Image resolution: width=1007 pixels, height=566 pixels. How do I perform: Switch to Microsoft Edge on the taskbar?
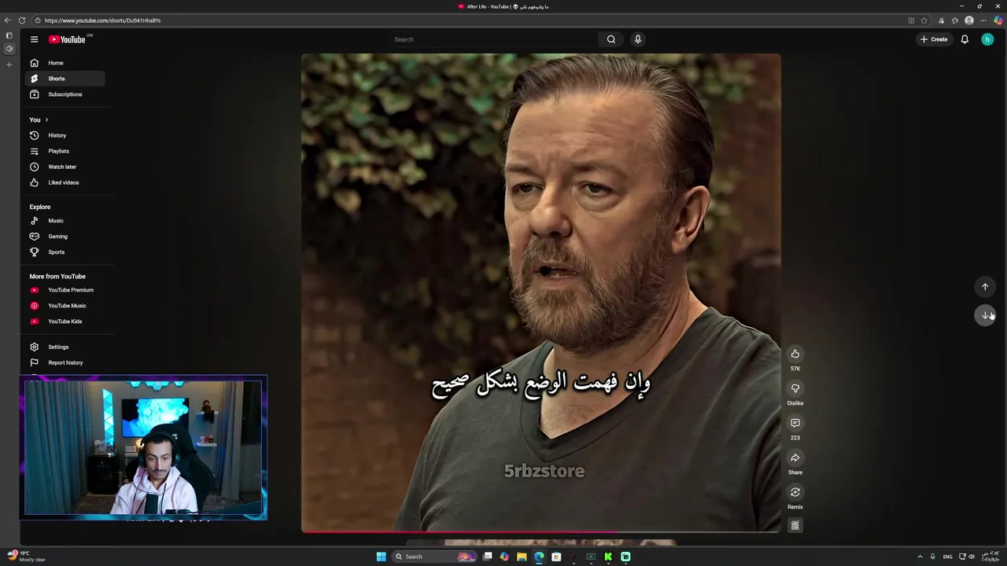539,557
